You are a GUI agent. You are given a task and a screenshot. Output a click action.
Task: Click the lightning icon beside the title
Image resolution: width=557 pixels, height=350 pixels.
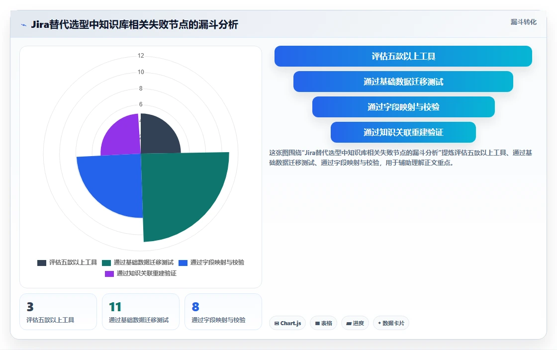click(x=24, y=25)
